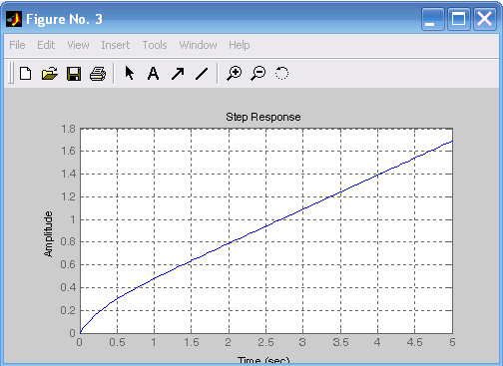The height and width of the screenshot is (366, 503).
Task: Open the View menu
Action: (x=78, y=45)
